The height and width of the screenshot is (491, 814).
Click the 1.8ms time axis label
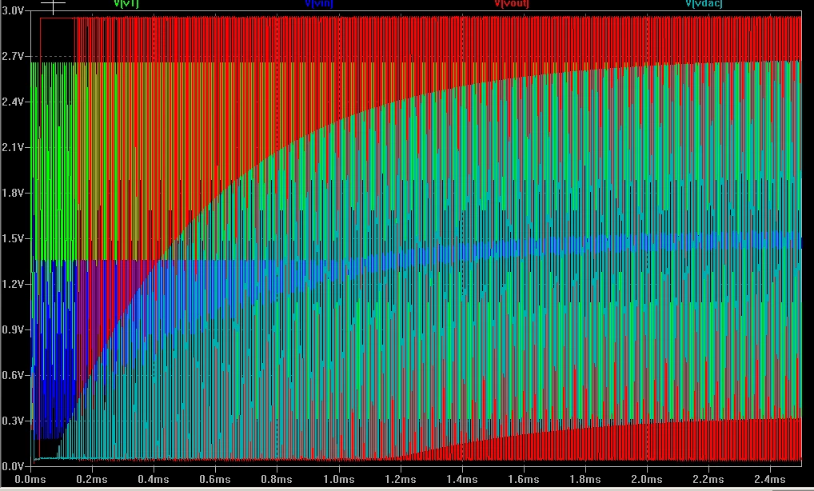tap(585, 479)
